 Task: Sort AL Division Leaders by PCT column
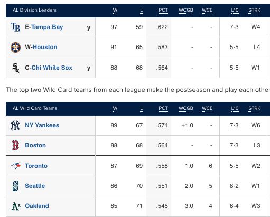point(163,10)
